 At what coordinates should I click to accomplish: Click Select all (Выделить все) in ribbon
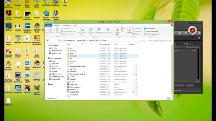point(150,29)
